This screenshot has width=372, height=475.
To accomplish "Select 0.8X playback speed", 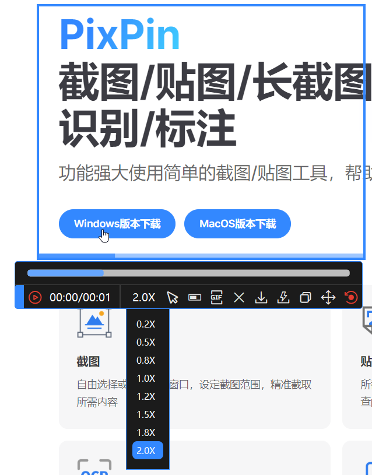I will click(146, 361).
